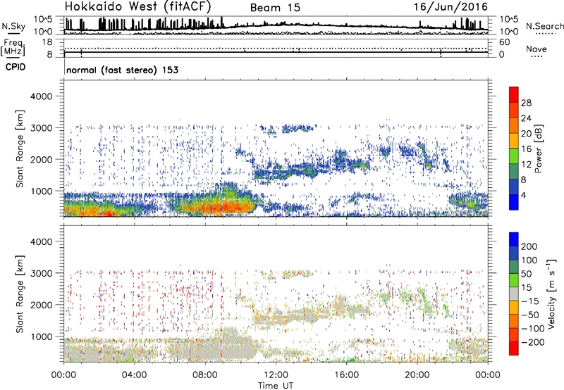564x390 pixels.
Task: Select the 'CPID' row label
Action: coord(16,67)
